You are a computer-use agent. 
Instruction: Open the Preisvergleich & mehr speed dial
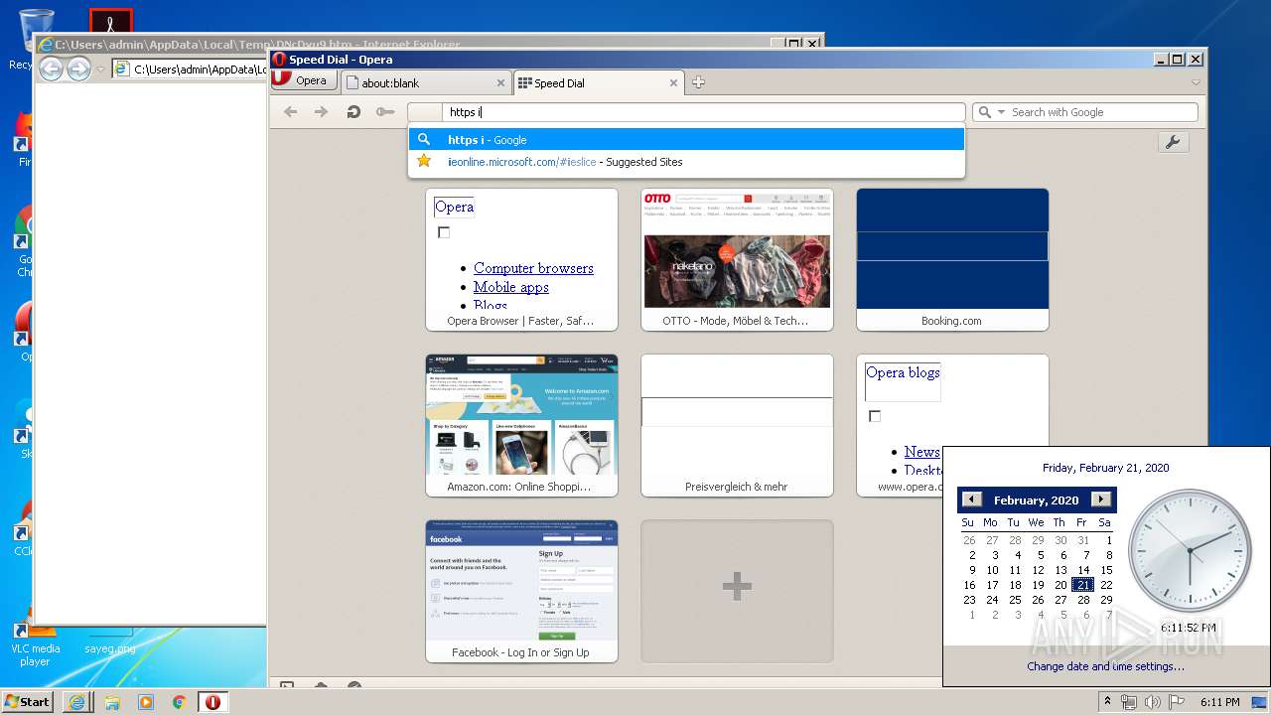(x=737, y=425)
